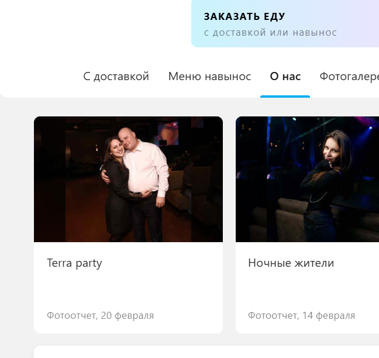Screen dimensions: 379x358
Task: Open the Ночные жители photo thumbnail
Action: (307, 179)
